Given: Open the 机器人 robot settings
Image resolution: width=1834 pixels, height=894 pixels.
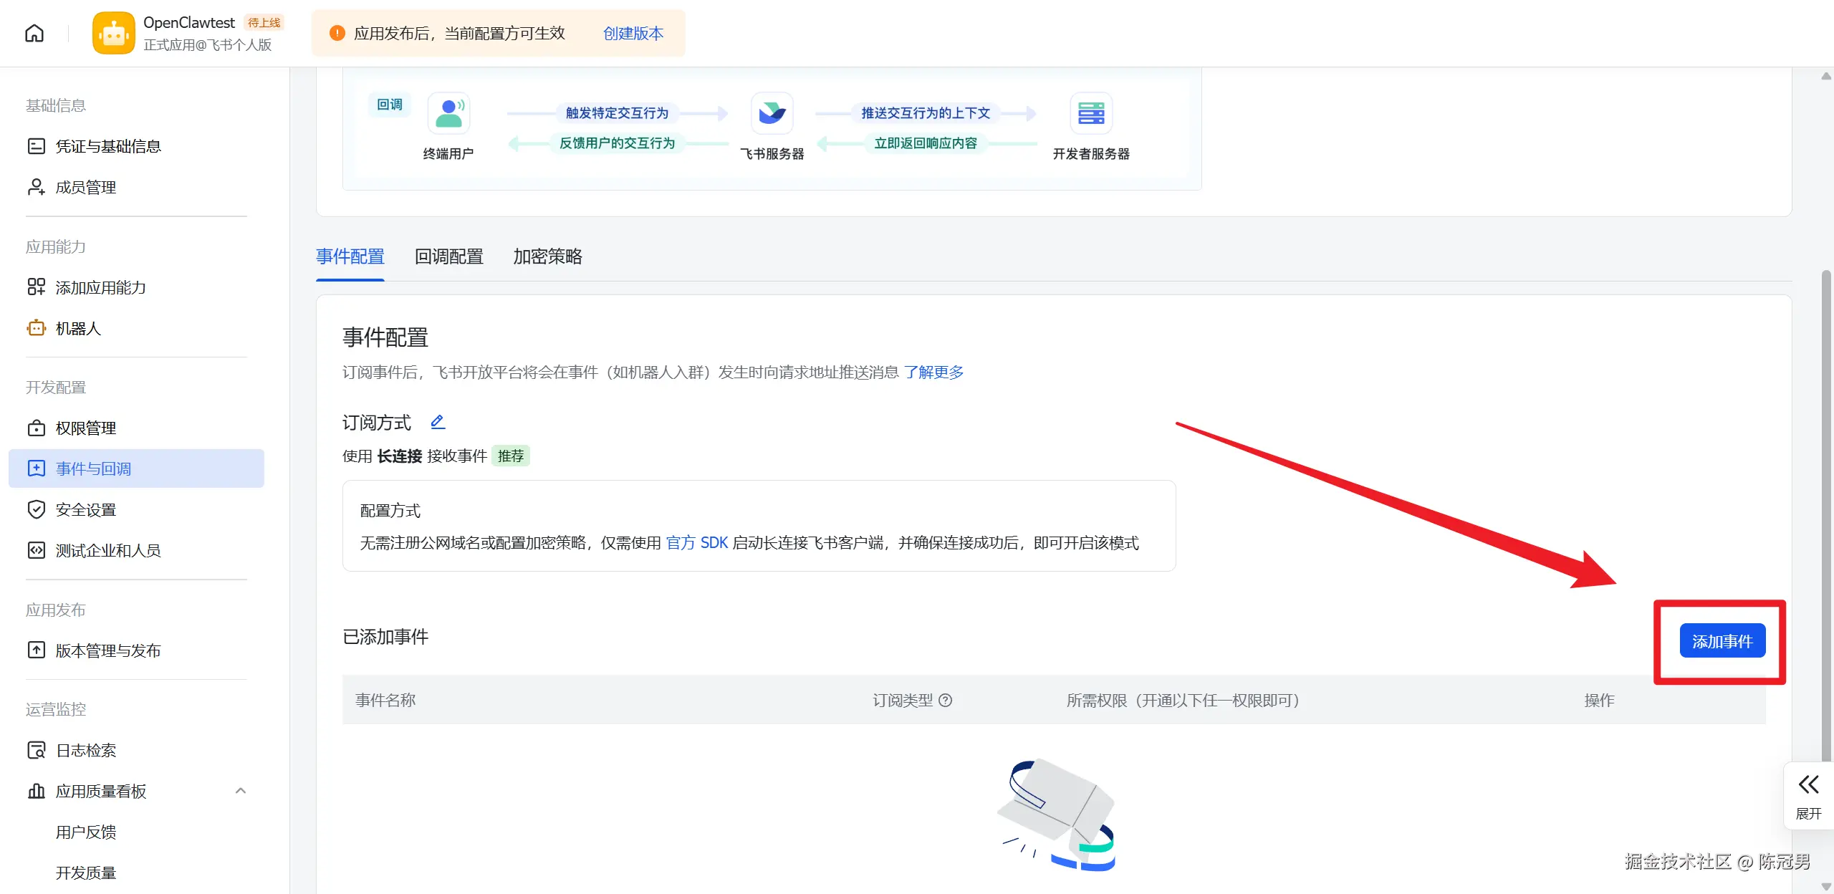Looking at the screenshot, I should [x=79, y=328].
